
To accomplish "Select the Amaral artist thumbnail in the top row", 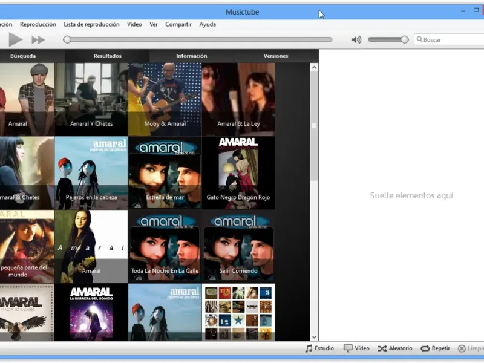I will point(27,99).
